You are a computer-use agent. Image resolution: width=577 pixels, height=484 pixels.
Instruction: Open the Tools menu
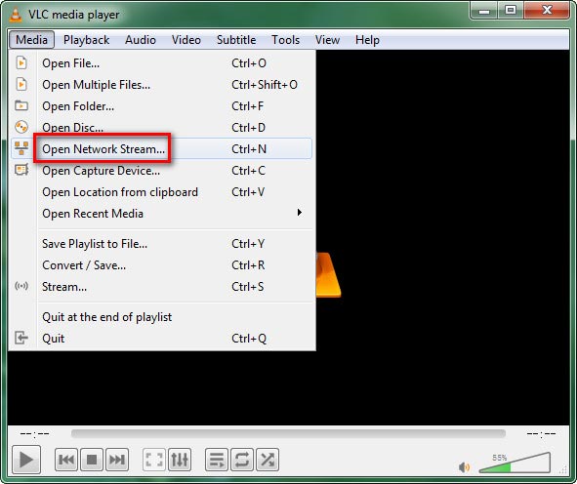pos(285,40)
